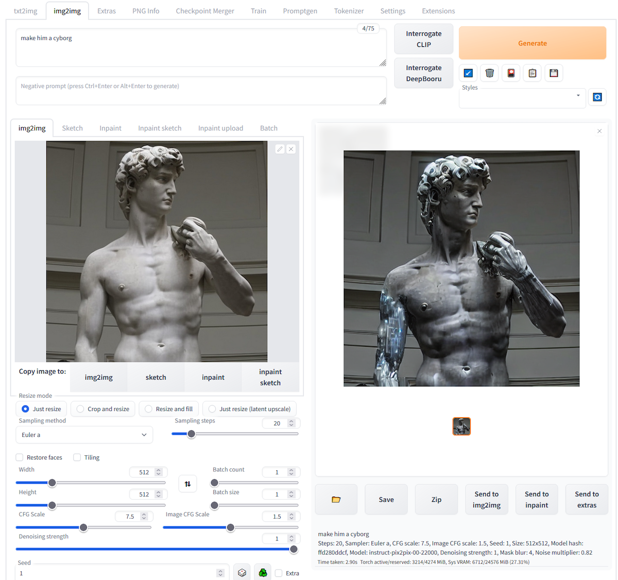Image resolution: width=618 pixels, height=580 pixels.
Task: Paste generation parameters via the clipboard icon
Action: pos(532,73)
